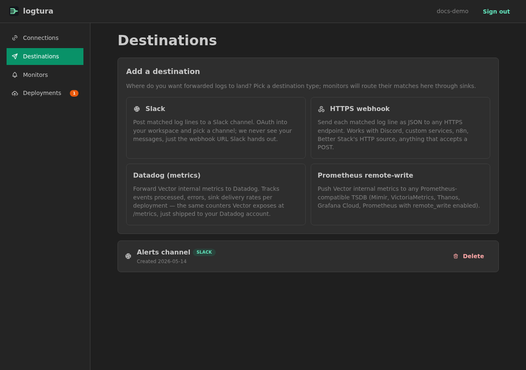526x370 pixels.
Task: Click the Slack icon in the Slack card
Action: [x=137, y=109]
